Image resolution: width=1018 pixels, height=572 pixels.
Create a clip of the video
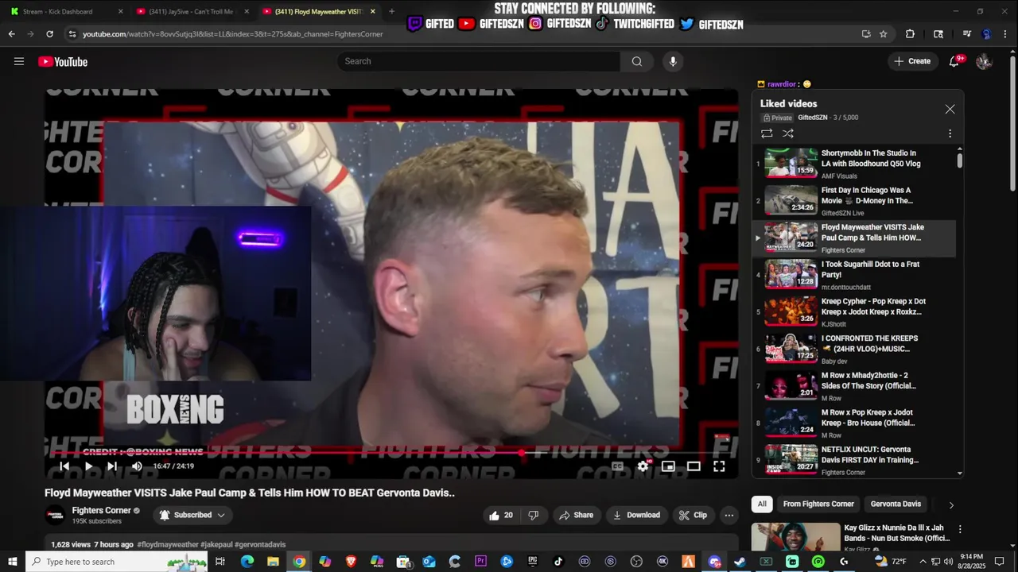[693, 515]
